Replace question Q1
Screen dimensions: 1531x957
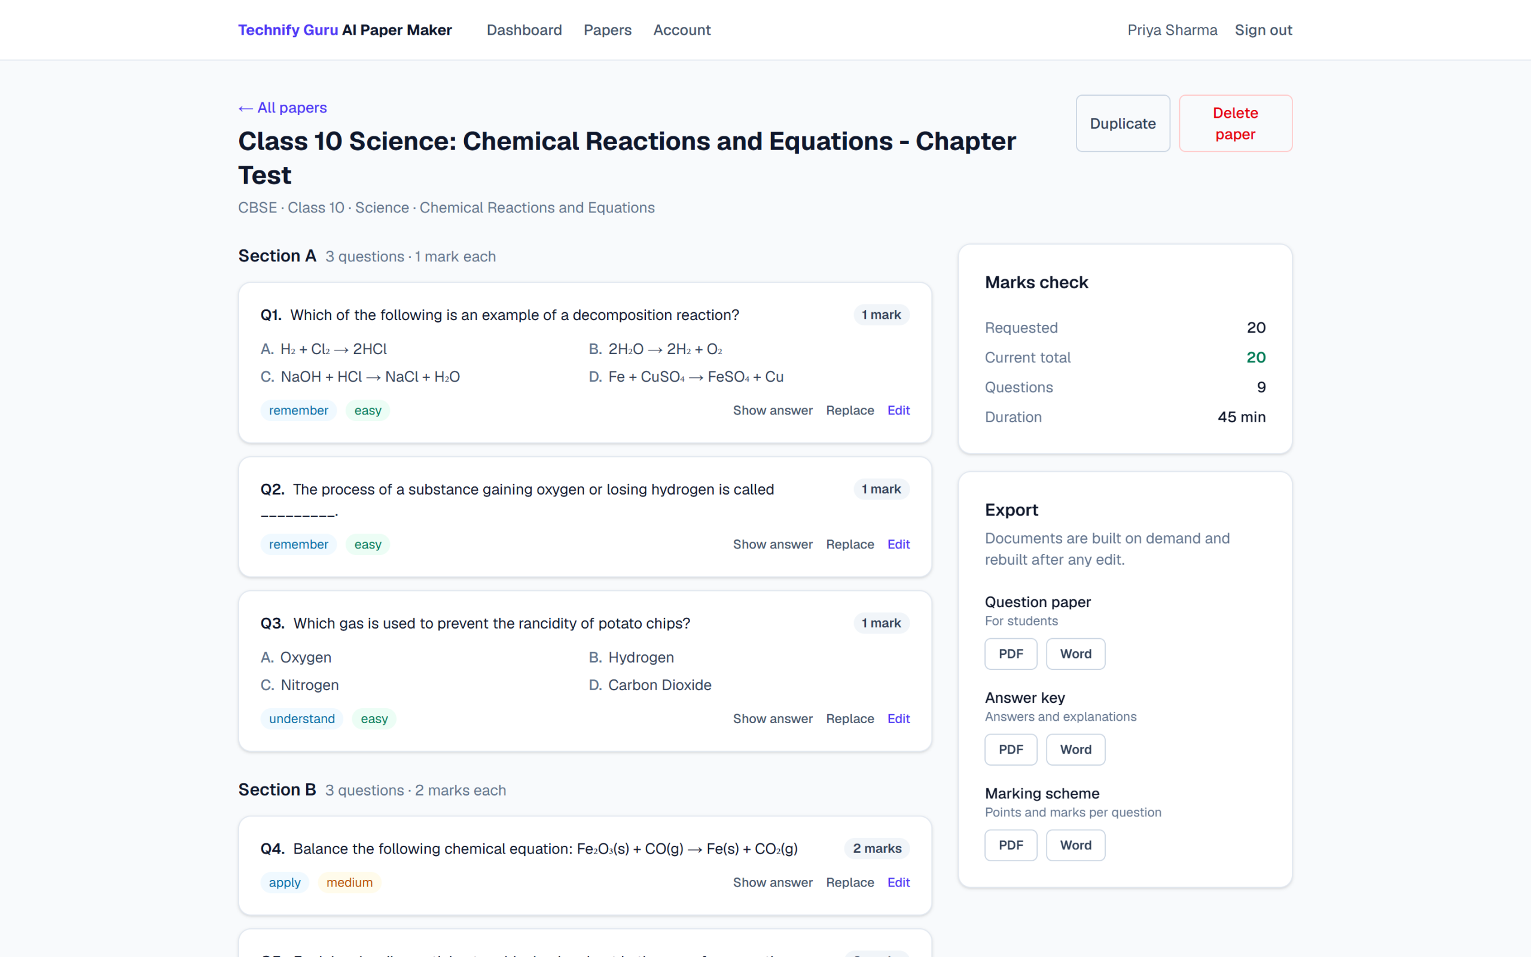coord(850,410)
